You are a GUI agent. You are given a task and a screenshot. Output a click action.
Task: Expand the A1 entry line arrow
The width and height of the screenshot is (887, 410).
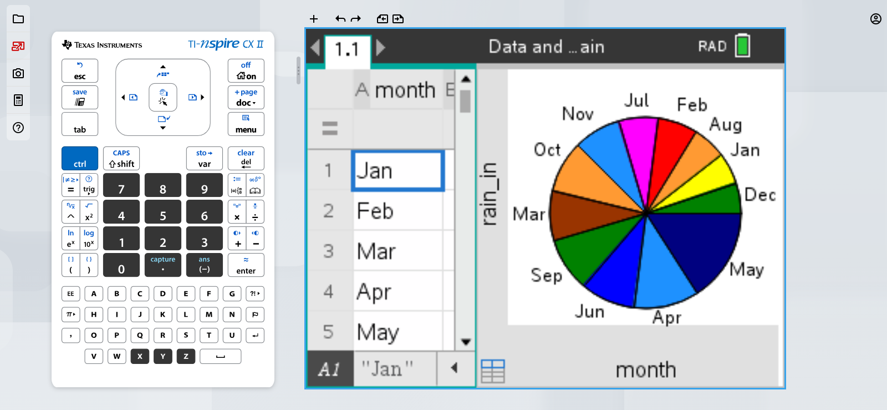coord(454,368)
